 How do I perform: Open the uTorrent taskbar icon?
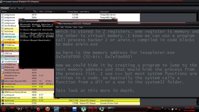[x=84, y=109]
